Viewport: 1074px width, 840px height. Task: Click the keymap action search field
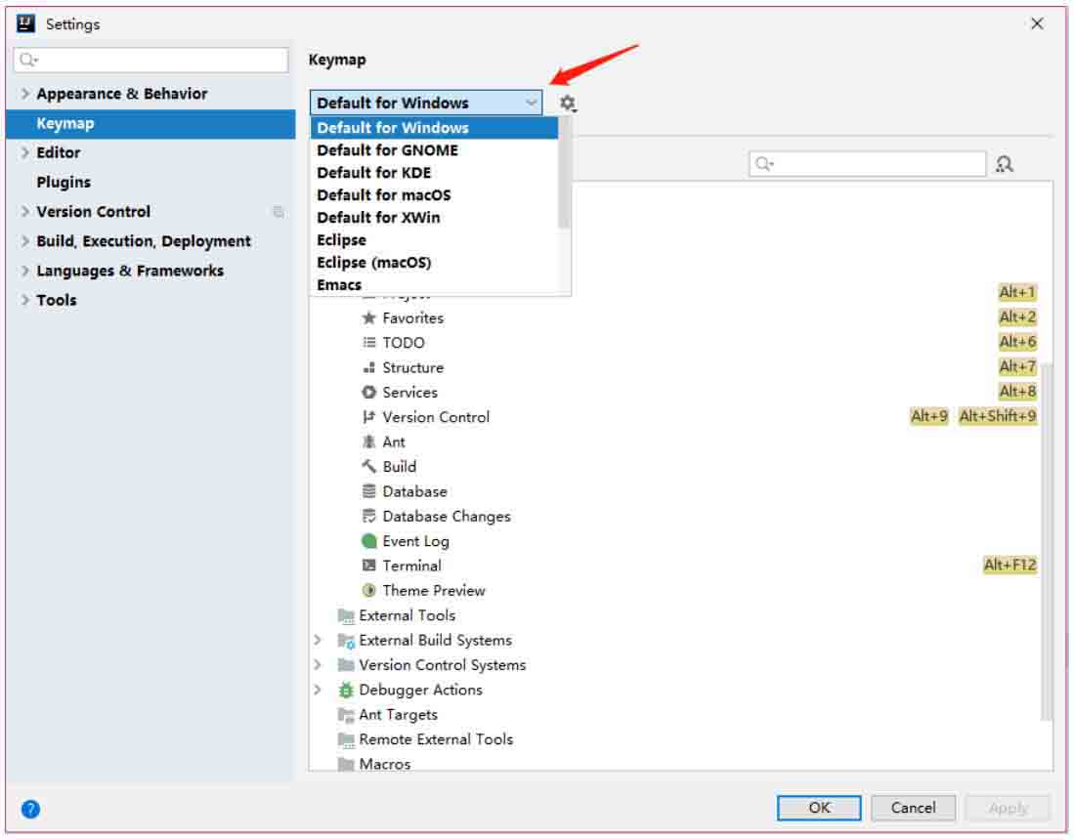click(867, 164)
